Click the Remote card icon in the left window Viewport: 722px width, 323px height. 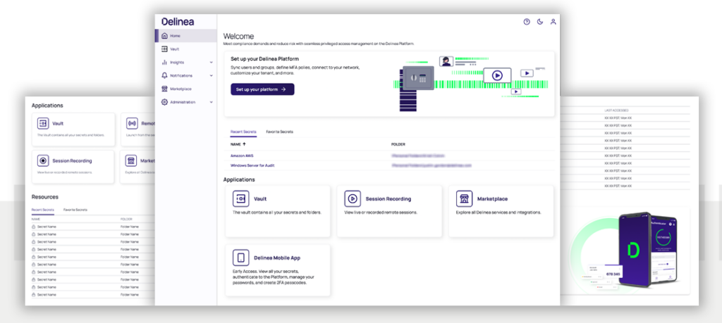pos(132,124)
